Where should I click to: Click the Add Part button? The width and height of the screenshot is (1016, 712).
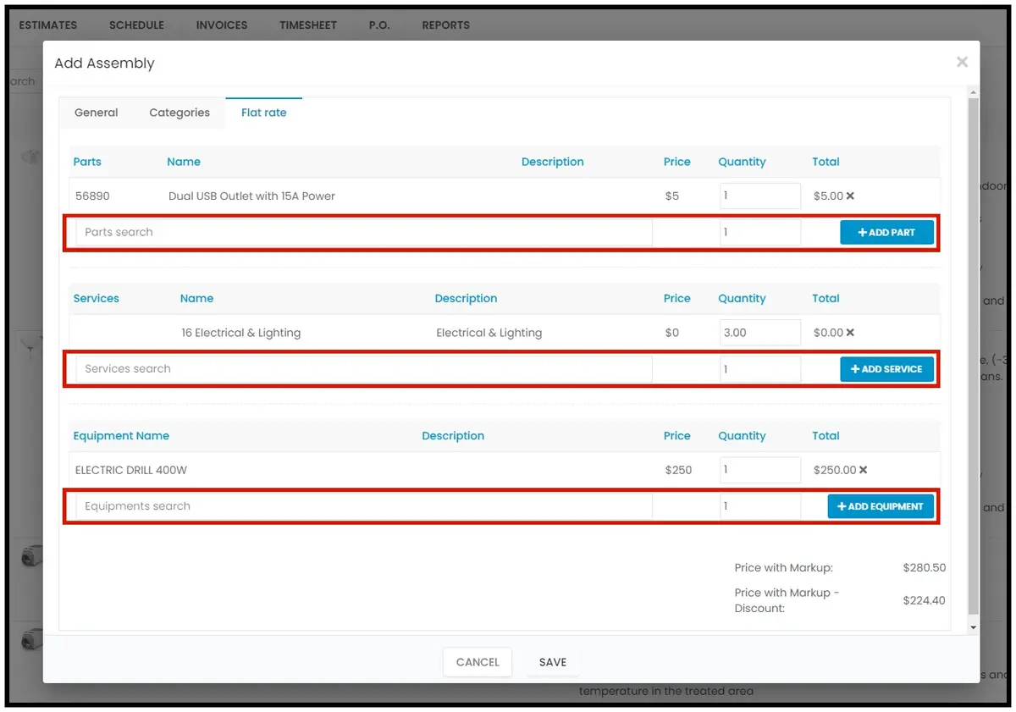click(x=886, y=233)
